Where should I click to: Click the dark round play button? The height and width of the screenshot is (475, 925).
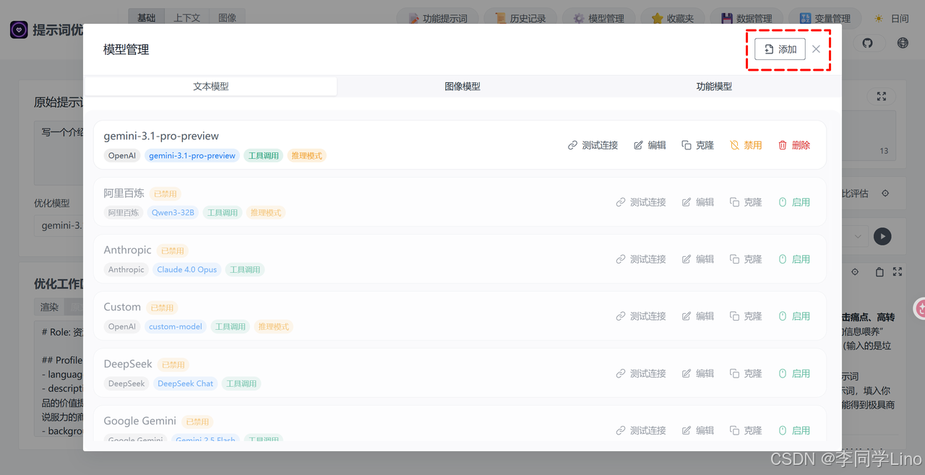[x=882, y=236]
